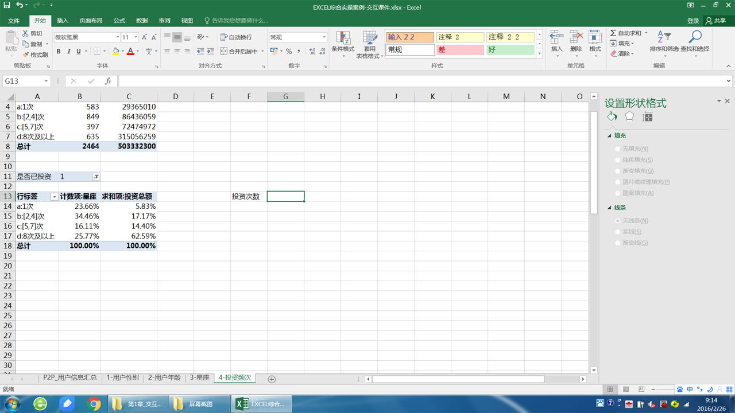735x413 pixels.
Task: Click the align text left icon
Action: [x=167, y=51]
